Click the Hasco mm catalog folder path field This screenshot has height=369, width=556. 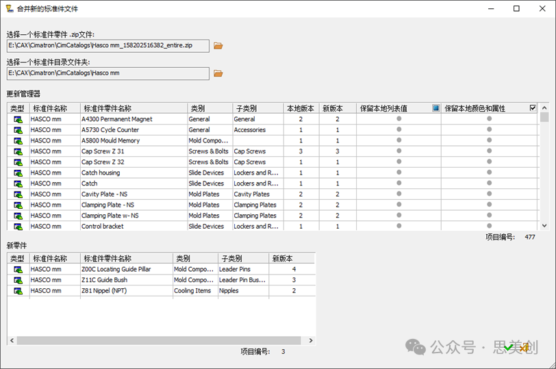coord(108,73)
